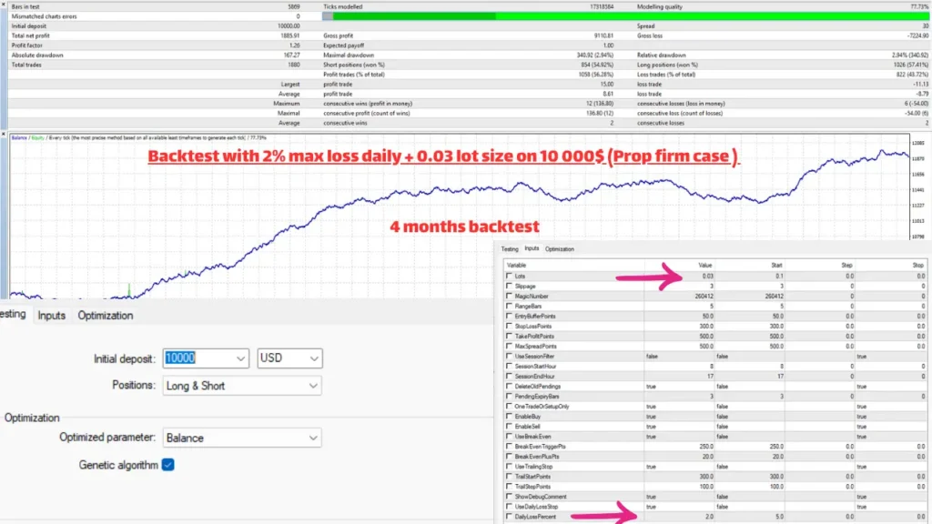Tick the UseTrailingStop optimization checkbox
Image resolution: width=932 pixels, height=524 pixels.
[x=508, y=466]
